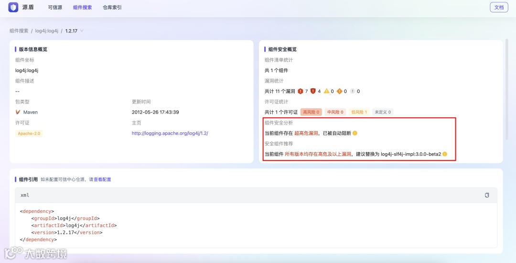516x263 pixels.
Task: Click the 超高危漏洞 red text
Action: point(306,133)
